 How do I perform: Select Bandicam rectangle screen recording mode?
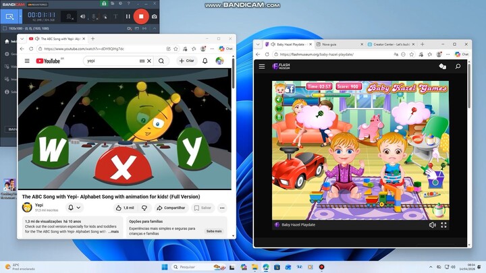9,17
